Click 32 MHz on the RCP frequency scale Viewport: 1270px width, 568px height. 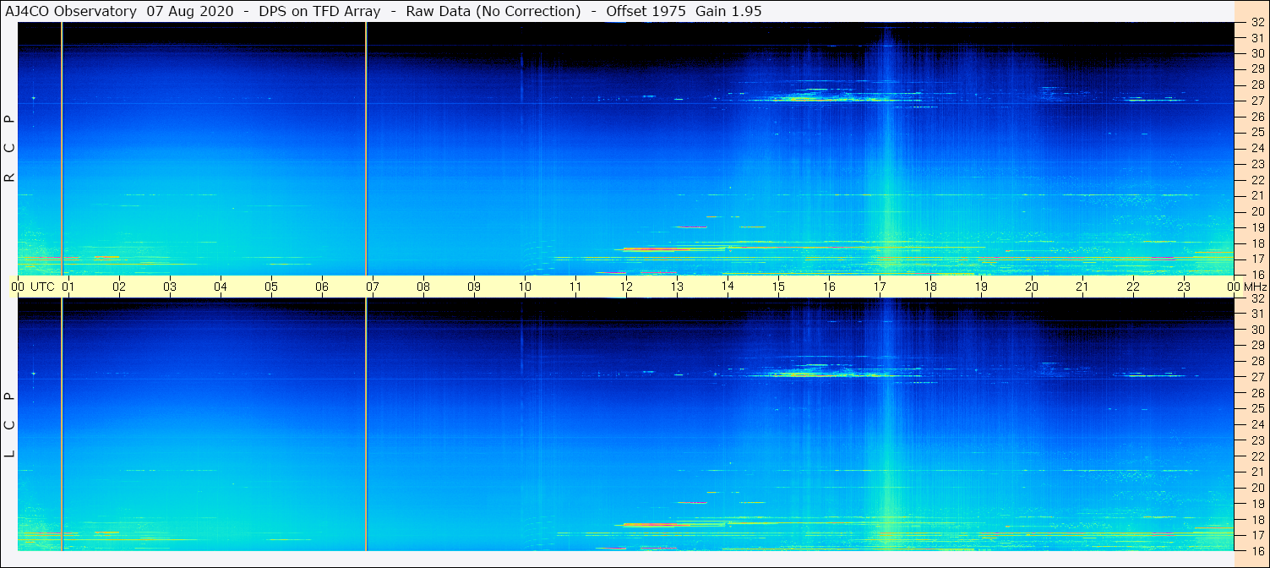click(1257, 23)
